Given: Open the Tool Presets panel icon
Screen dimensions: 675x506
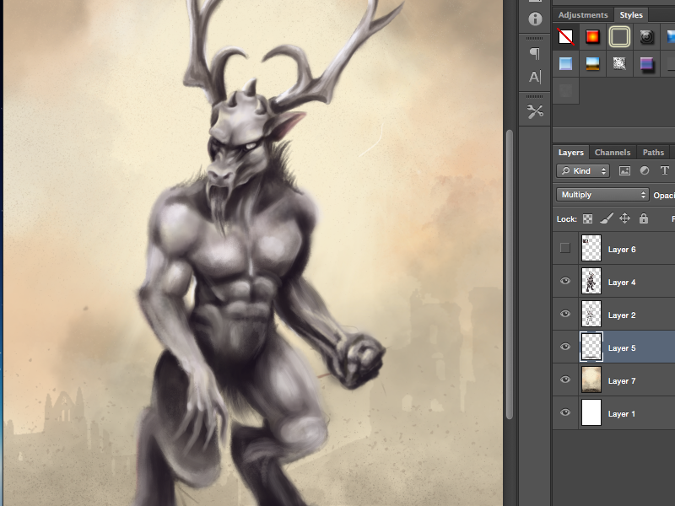Looking at the screenshot, I should coord(535,111).
